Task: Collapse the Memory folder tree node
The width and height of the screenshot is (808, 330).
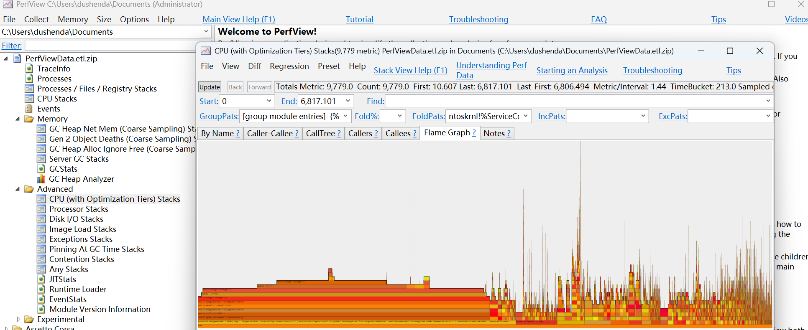Action: coord(18,119)
